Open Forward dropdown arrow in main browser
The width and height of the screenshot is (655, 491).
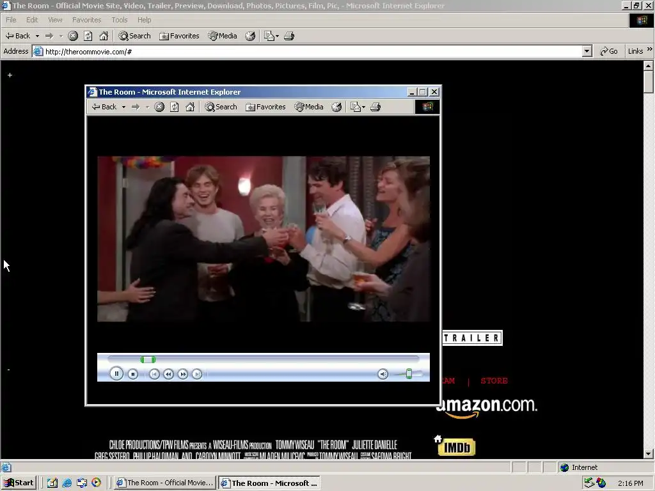61,36
